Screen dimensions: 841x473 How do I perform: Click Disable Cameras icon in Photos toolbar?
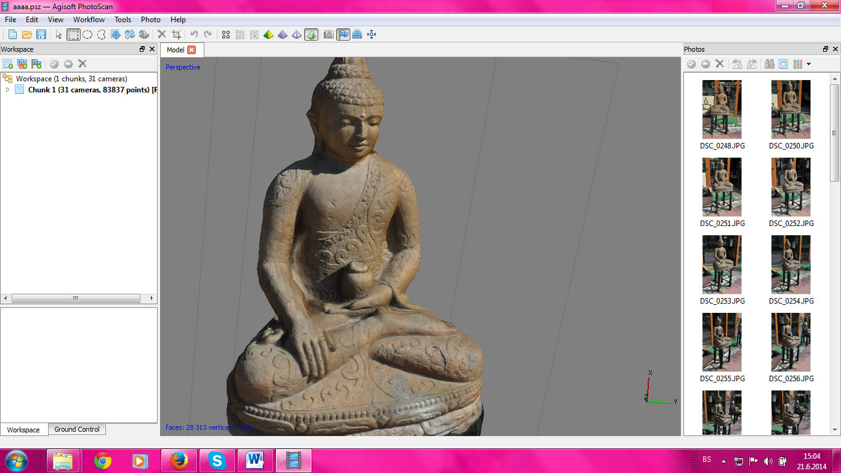(x=706, y=63)
